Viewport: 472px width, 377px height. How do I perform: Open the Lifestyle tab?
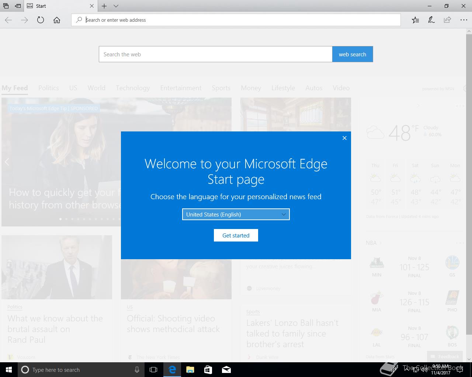click(283, 88)
